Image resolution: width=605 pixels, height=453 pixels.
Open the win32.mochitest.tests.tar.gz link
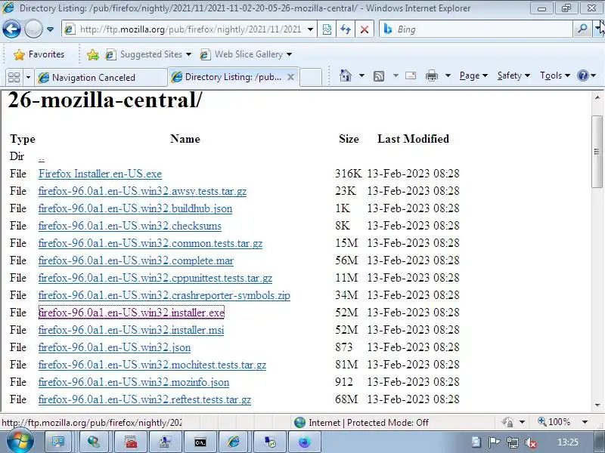coord(152,365)
